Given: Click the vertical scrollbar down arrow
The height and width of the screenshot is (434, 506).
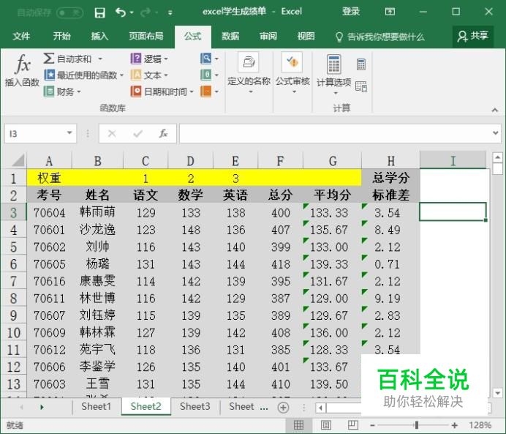Looking at the screenshot, I should [498, 393].
